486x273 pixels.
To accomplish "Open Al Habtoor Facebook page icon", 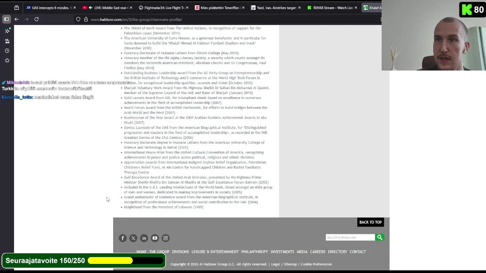I will pyautogui.click(x=123, y=238).
